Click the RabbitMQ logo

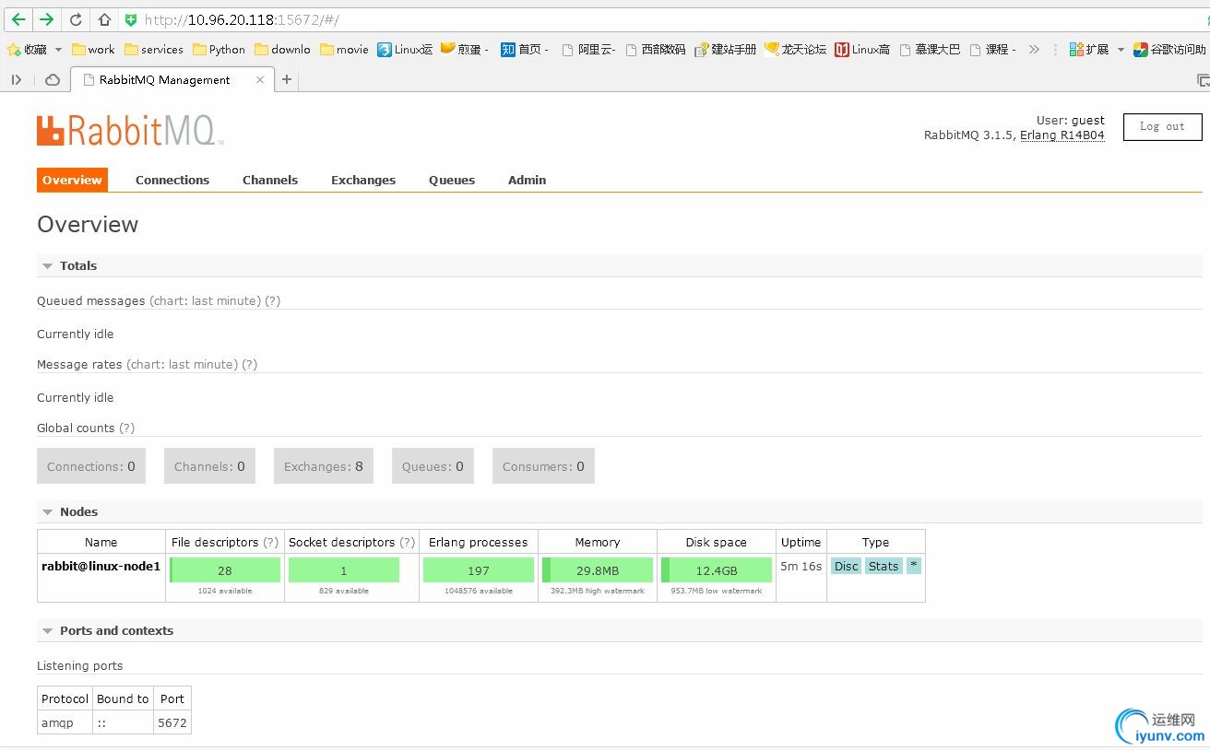pyautogui.click(x=130, y=130)
